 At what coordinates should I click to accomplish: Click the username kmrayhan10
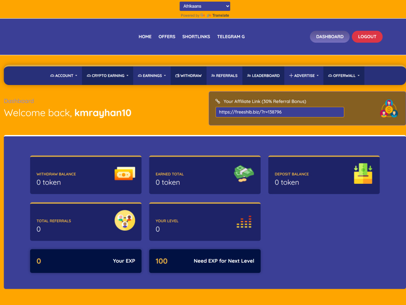[x=103, y=113]
